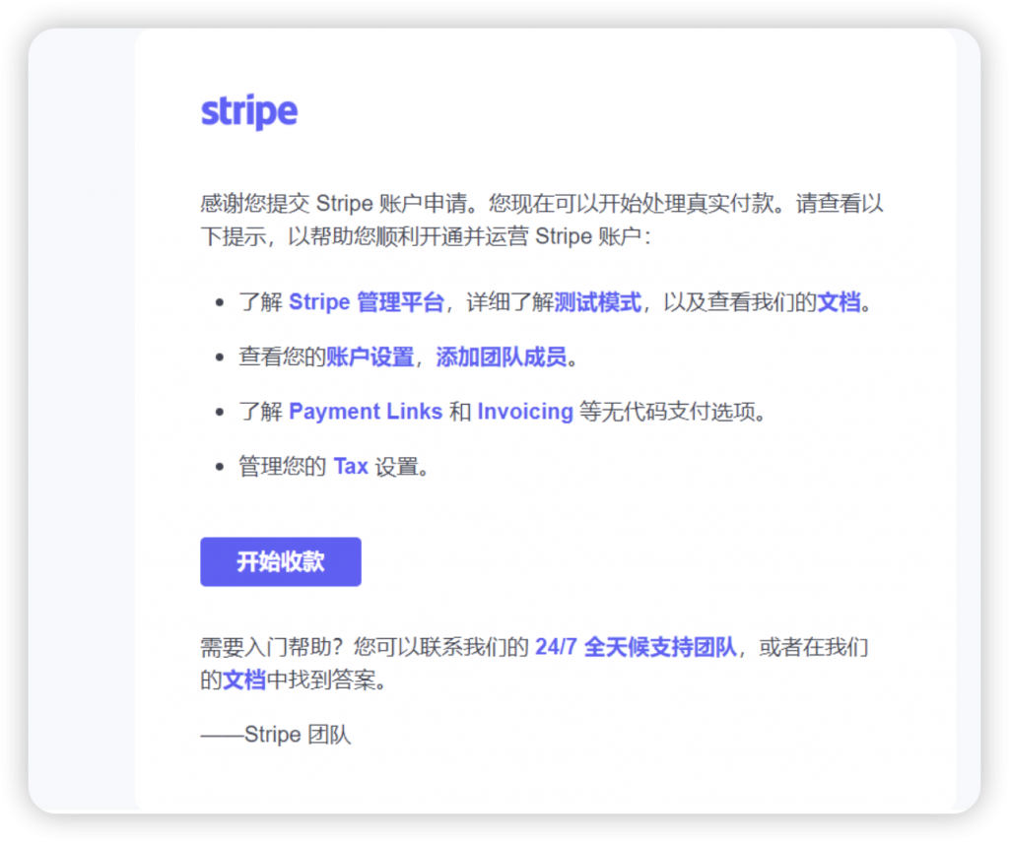Open the Payment Links link
Screen dimensions: 1009x842
point(366,411)
